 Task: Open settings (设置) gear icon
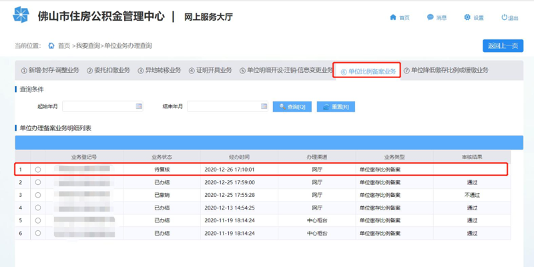point(467,17)
